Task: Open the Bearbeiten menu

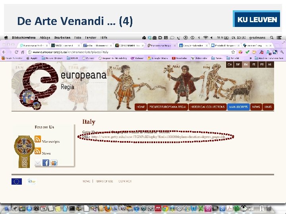Action: pyautogui.click(x=62, y=38)
